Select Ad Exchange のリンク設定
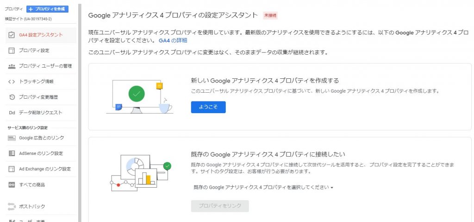Screen dimensions: 474x222 41,169
